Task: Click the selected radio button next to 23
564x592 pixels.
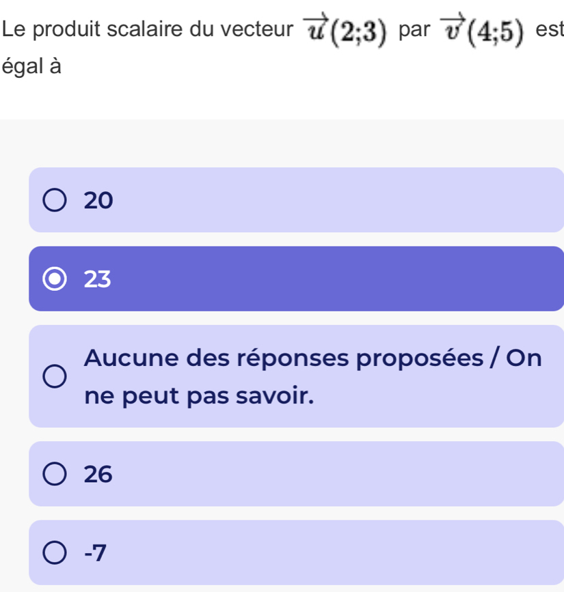Action: (x=55, y=279)
